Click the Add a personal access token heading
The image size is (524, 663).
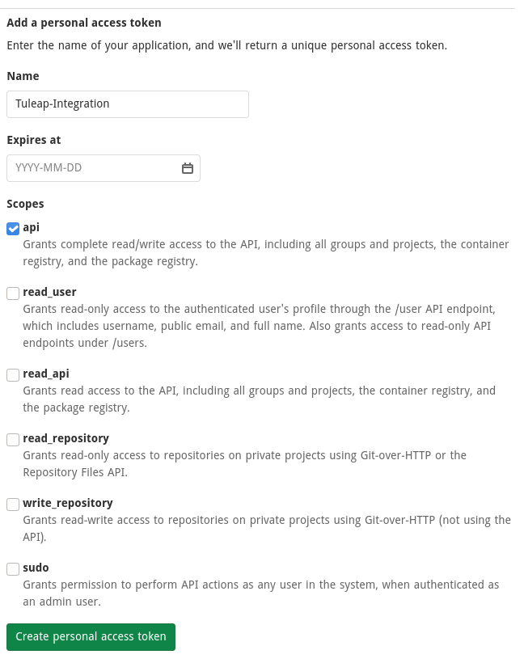coord(83,23)
